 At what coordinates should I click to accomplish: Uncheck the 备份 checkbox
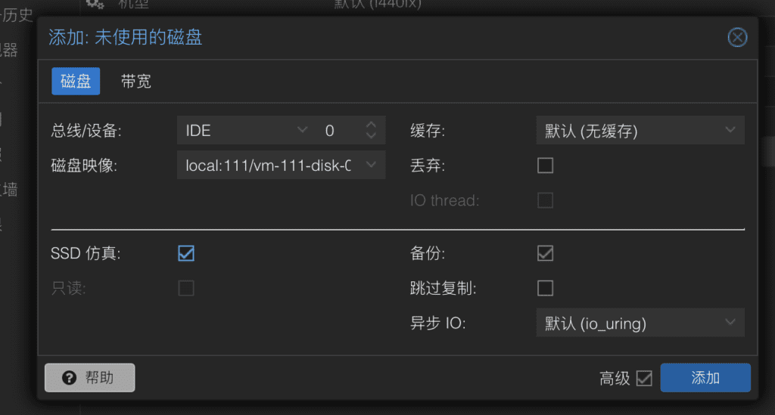[x=545, y=253]
